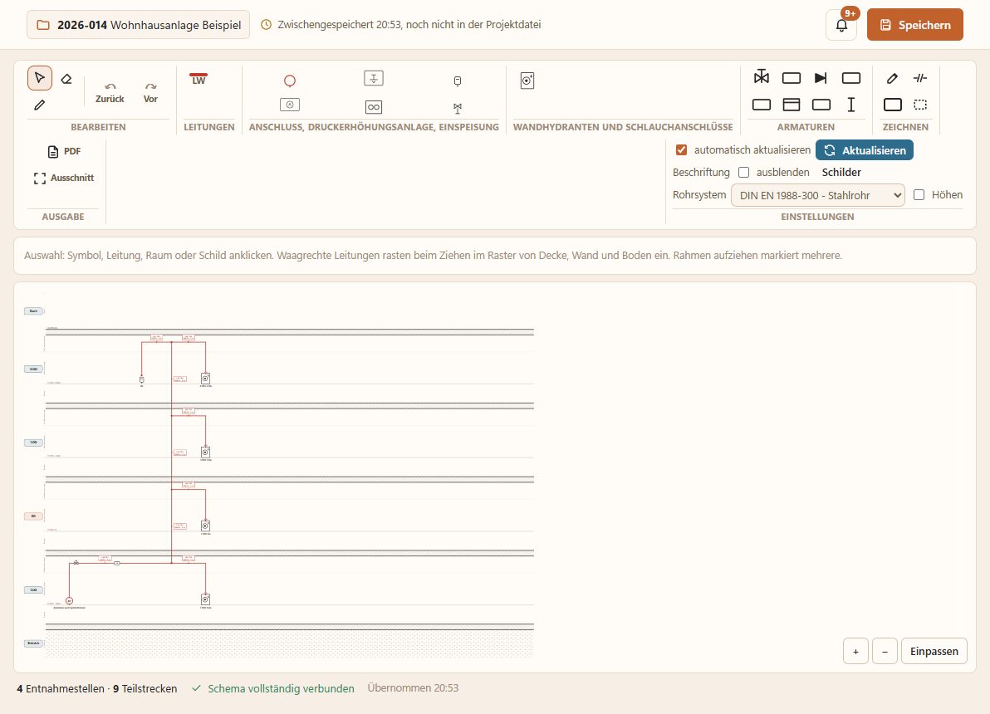The height and width of the screenshot is (714, 990).
Task: Select the Dach floor label
Action: click(33, 311)
